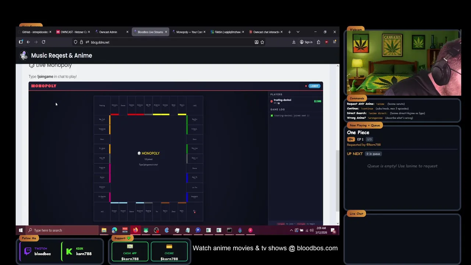This screenshot has width=471, height=265.
Task: Click the Music Reqest & Anime title
Action: (x=61, y=56)
